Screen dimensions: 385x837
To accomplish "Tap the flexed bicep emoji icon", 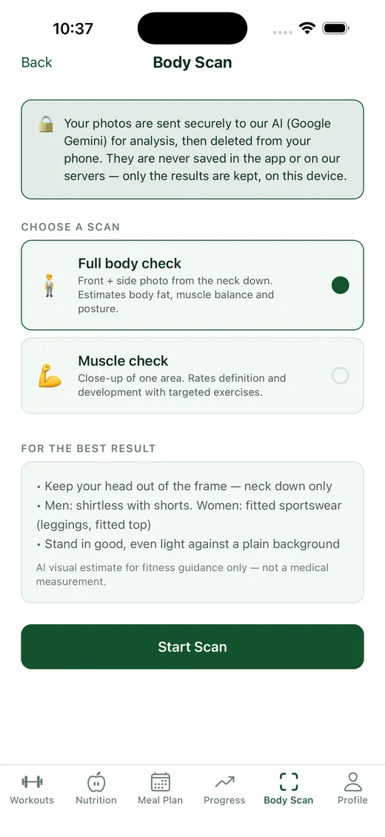I will (x=50, y=375).
